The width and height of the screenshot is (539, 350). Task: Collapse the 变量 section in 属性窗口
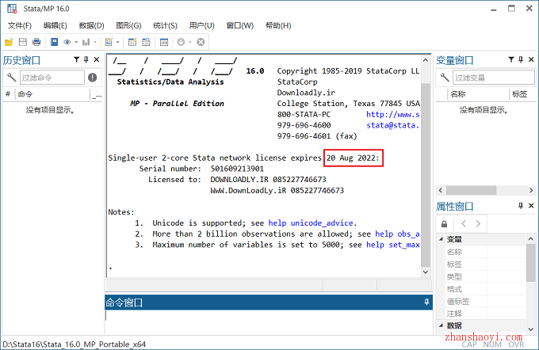[441, 239]
